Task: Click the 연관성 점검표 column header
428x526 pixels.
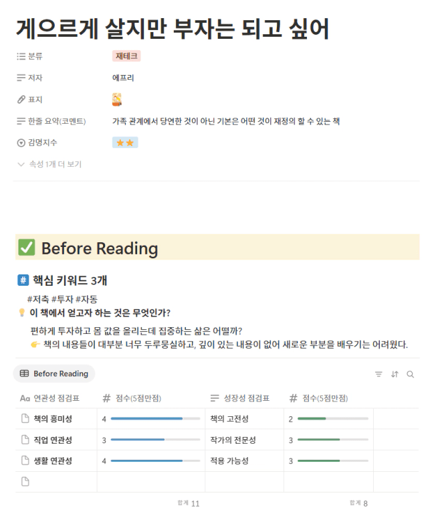Action: coord(49,398)
